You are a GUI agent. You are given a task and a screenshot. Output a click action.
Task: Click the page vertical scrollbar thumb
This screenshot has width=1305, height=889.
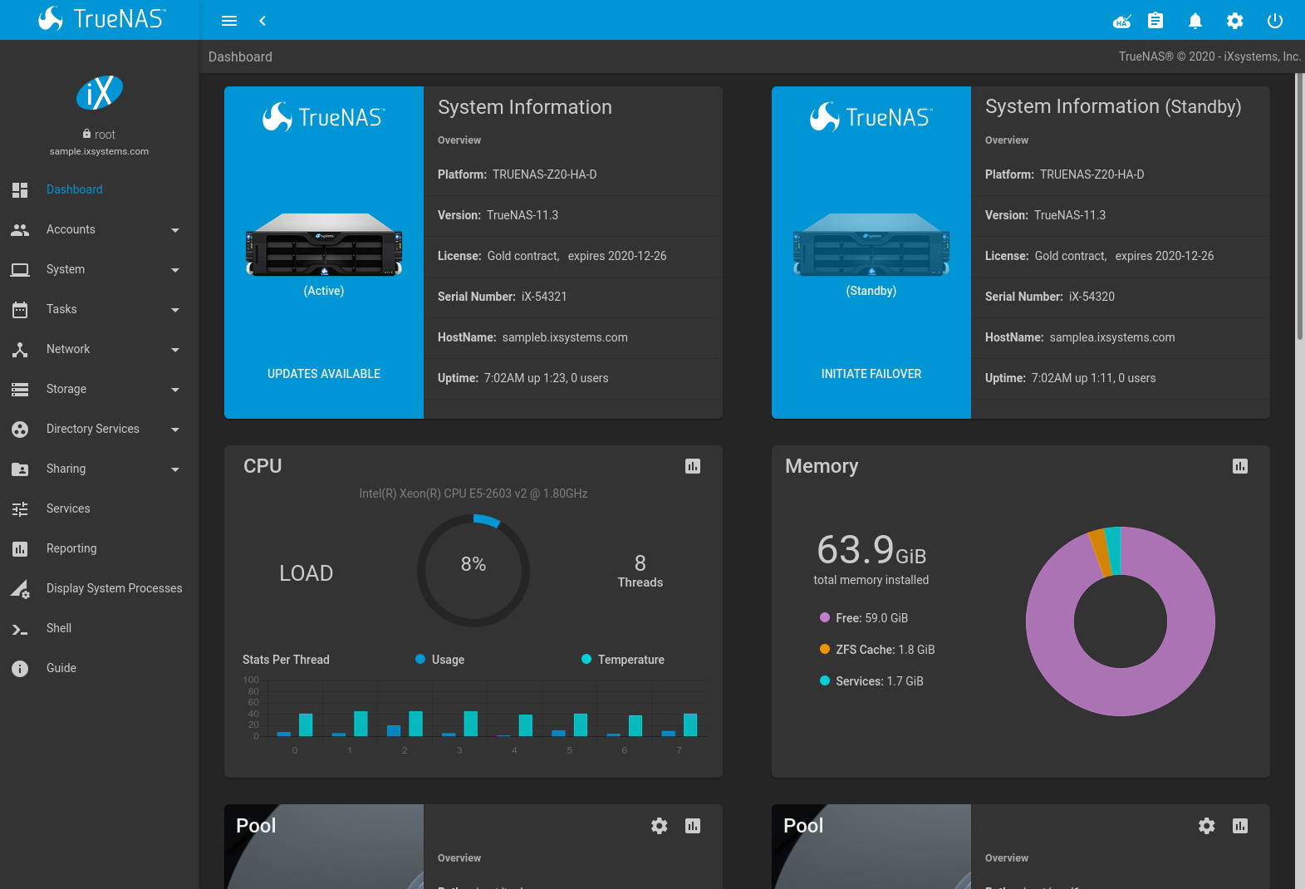(x=1300, y=206)
